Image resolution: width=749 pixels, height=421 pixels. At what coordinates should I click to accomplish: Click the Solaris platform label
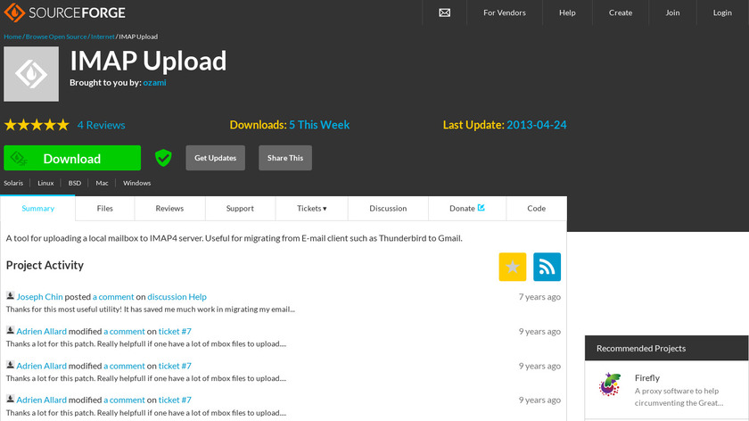(13, 183)
